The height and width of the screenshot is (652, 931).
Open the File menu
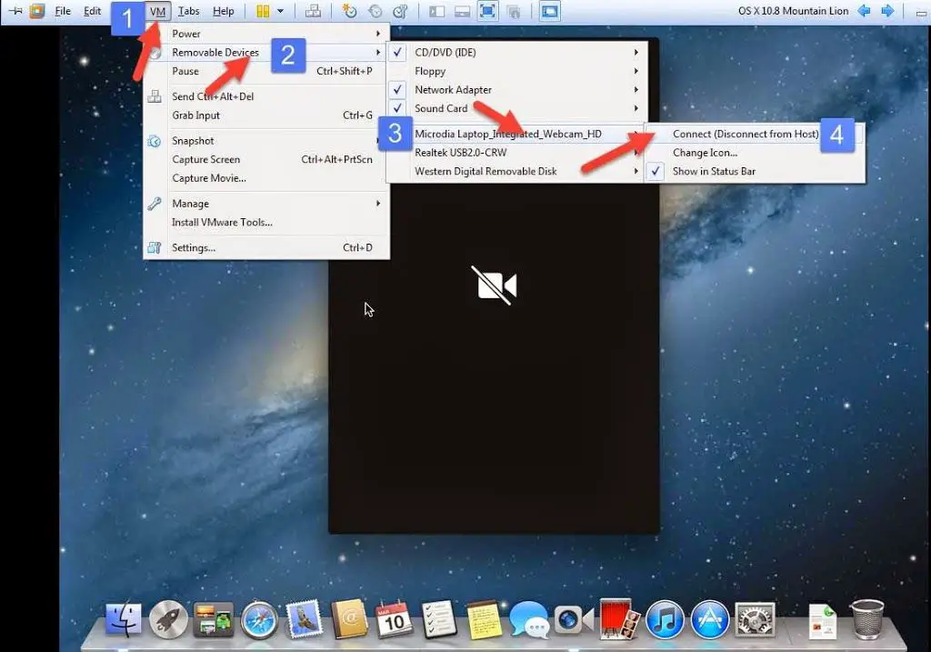(63, 11)
